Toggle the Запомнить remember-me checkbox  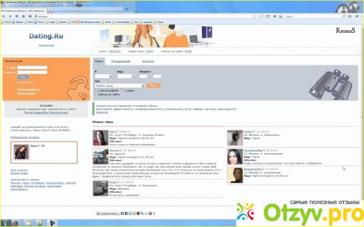[x=18, y=82]
